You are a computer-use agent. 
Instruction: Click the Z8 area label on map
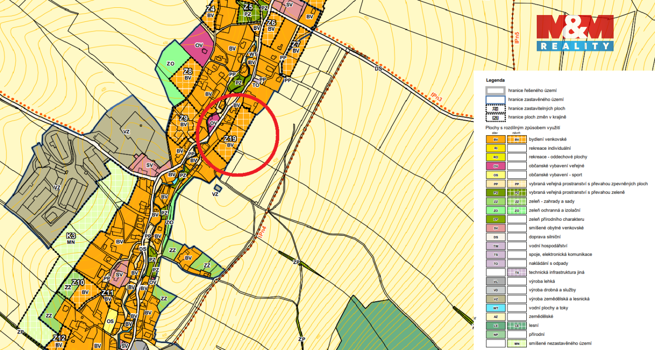(187, 71)
